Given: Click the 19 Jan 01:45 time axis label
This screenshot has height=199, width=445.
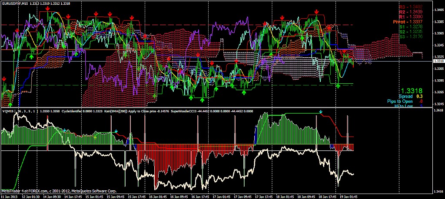Looking at the screenshot, I should coord(348,196).
